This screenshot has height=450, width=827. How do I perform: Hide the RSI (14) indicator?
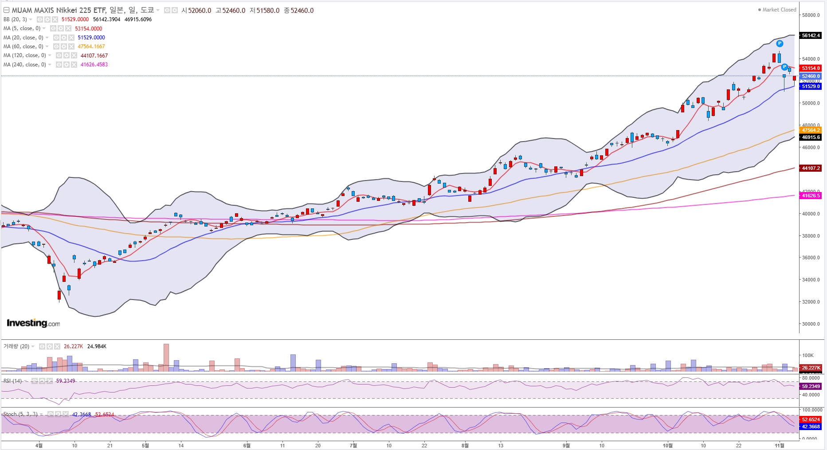click(35, 381)
